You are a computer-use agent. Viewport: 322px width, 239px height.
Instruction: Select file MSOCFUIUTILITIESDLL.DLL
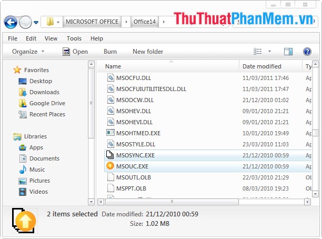(151, 89)
